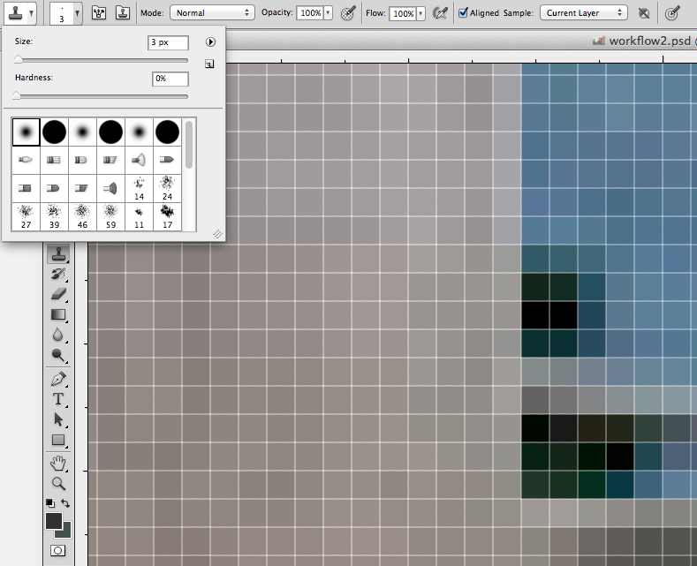Toggle the Clone Source panel icon
This screenshot has width=697, height=566.
click(122, 13)
